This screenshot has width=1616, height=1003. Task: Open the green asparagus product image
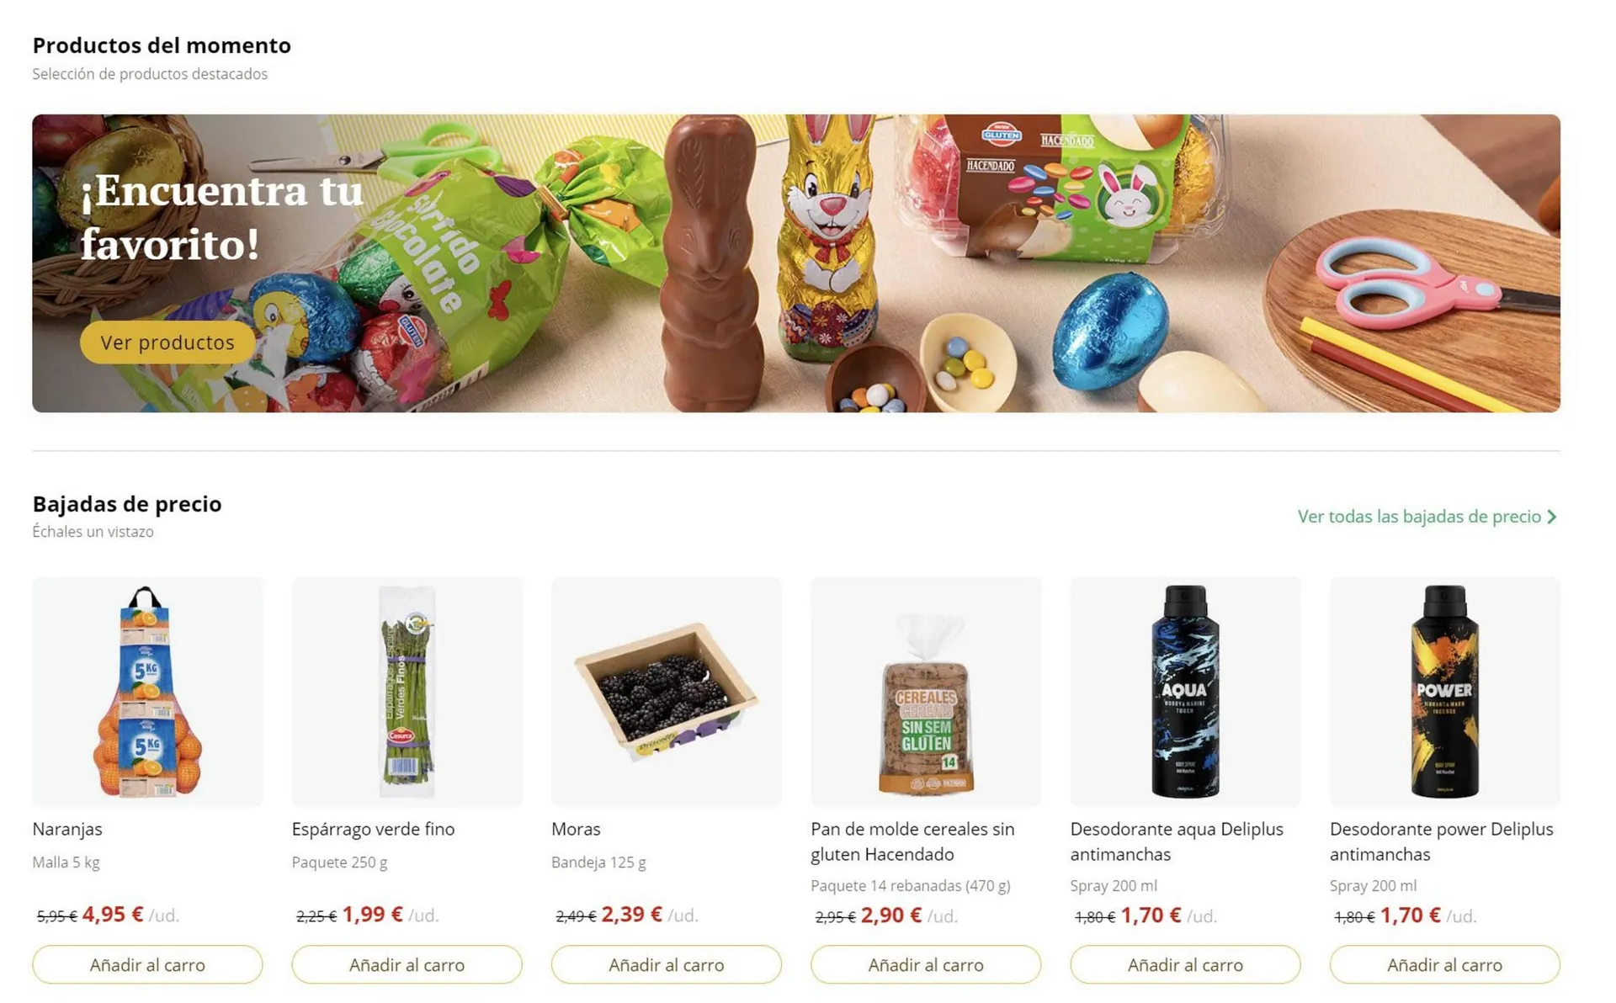coord(407,692)
